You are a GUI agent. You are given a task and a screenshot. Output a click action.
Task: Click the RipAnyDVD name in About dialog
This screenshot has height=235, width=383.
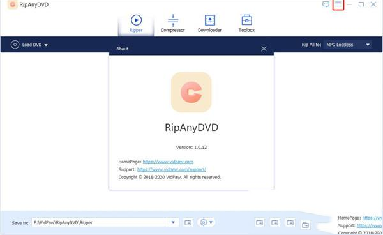click(x=191, y=128)
